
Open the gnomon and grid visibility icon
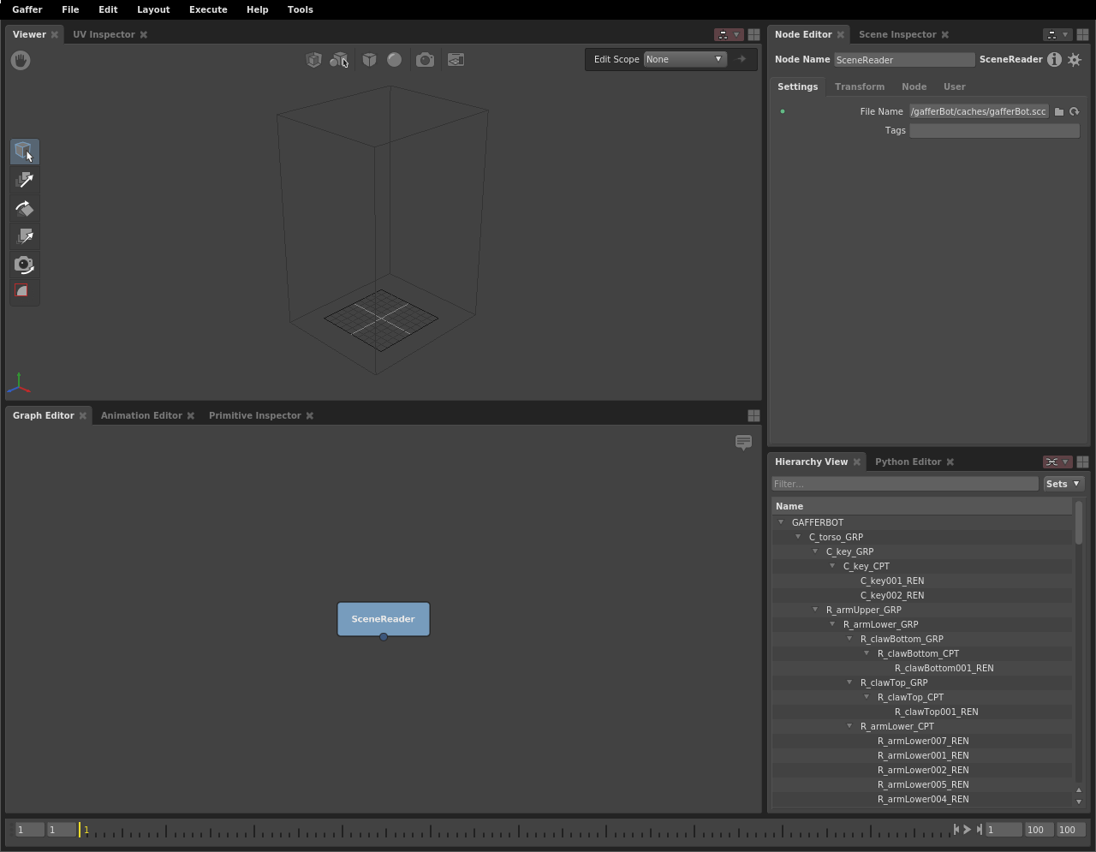pos(456,60)
